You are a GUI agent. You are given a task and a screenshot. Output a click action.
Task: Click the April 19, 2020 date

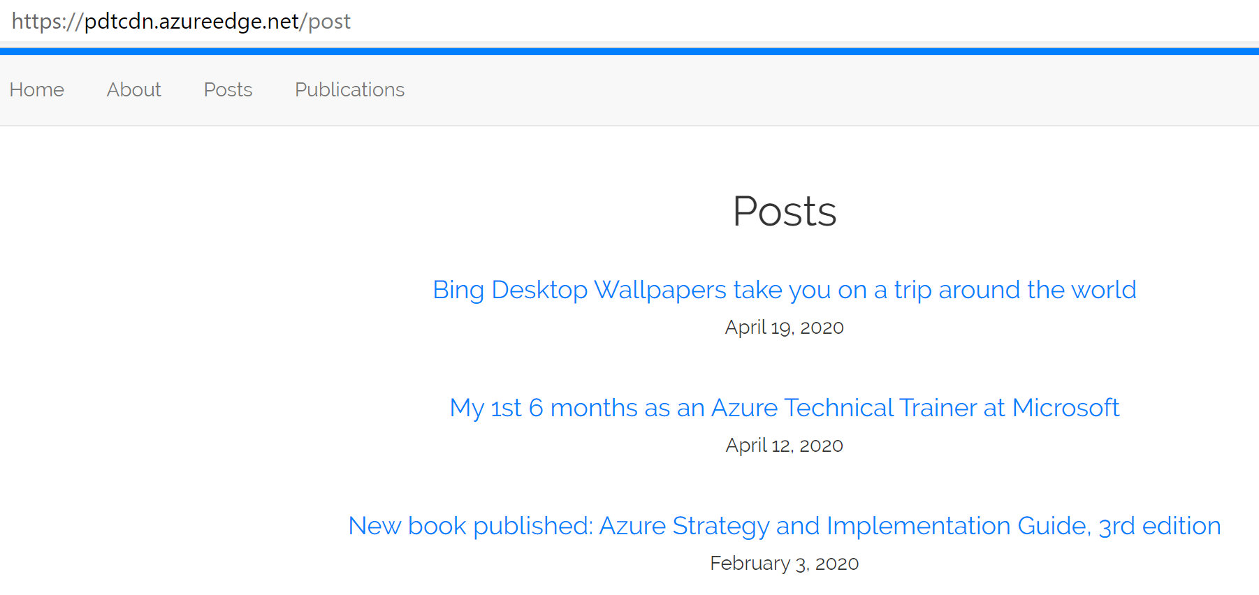[x=784, y=328]
